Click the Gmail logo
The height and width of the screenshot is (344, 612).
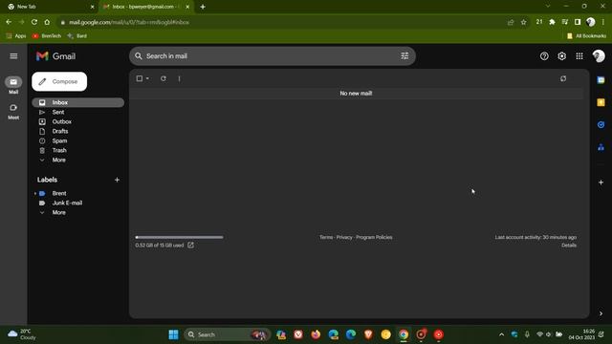(55, 56)
